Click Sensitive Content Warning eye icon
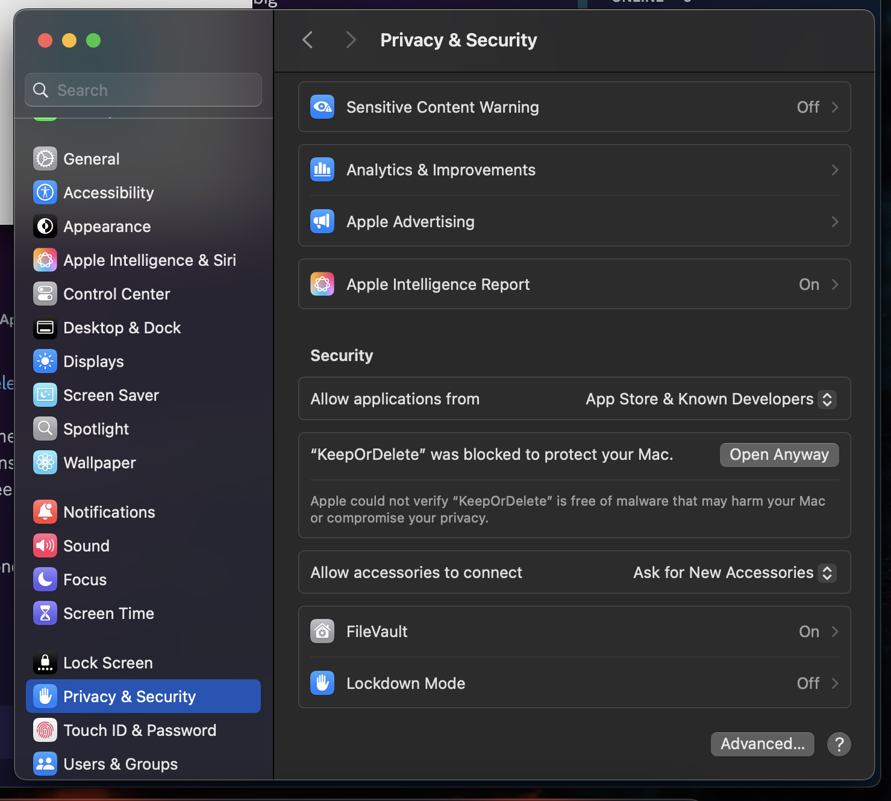Screen dimensions: 891x801 pyautogui.click(x=322, y=107)
